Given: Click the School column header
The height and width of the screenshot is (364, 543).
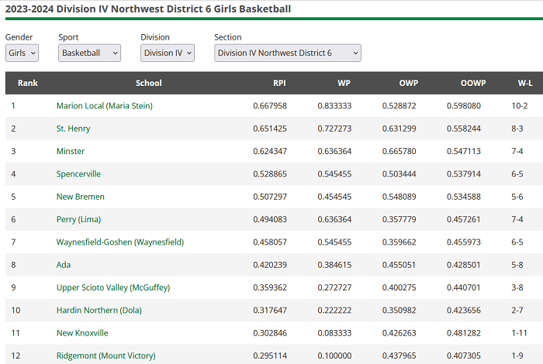Looking at the screenshot, I should tap(148, 83).
